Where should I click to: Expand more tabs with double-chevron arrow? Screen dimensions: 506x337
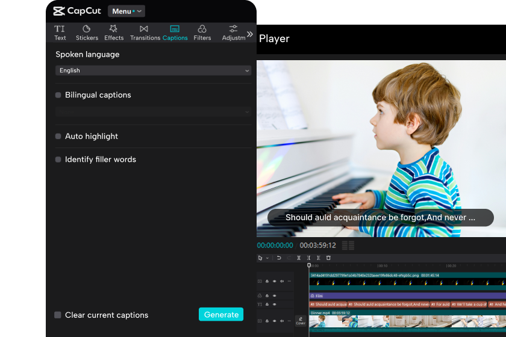click(x=250, y=34)
